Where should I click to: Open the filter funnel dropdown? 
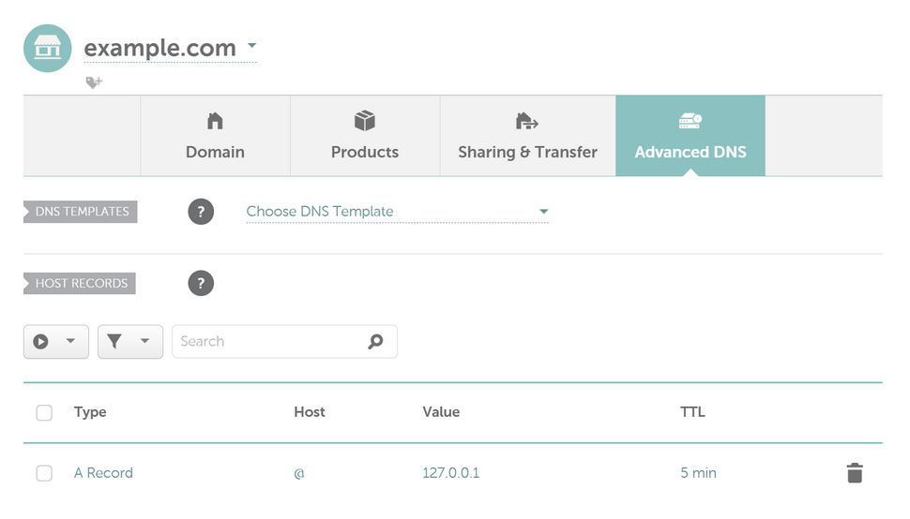tap(130, 342)
